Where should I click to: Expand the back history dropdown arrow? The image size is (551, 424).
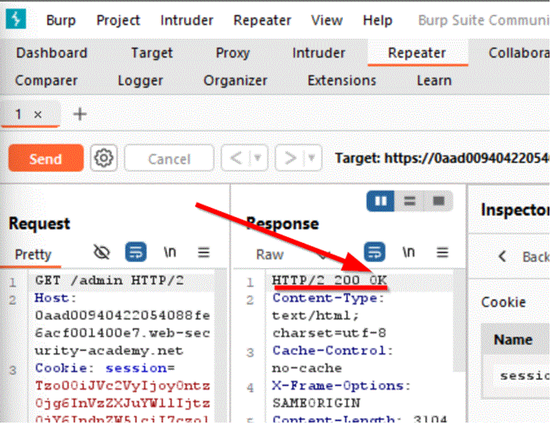point(256,157)
